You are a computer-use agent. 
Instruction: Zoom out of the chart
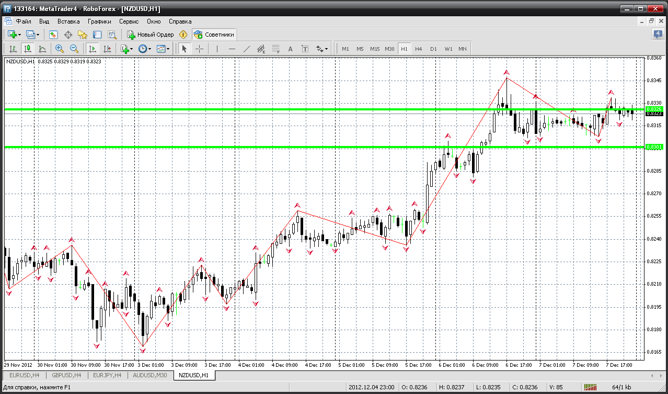74,49
